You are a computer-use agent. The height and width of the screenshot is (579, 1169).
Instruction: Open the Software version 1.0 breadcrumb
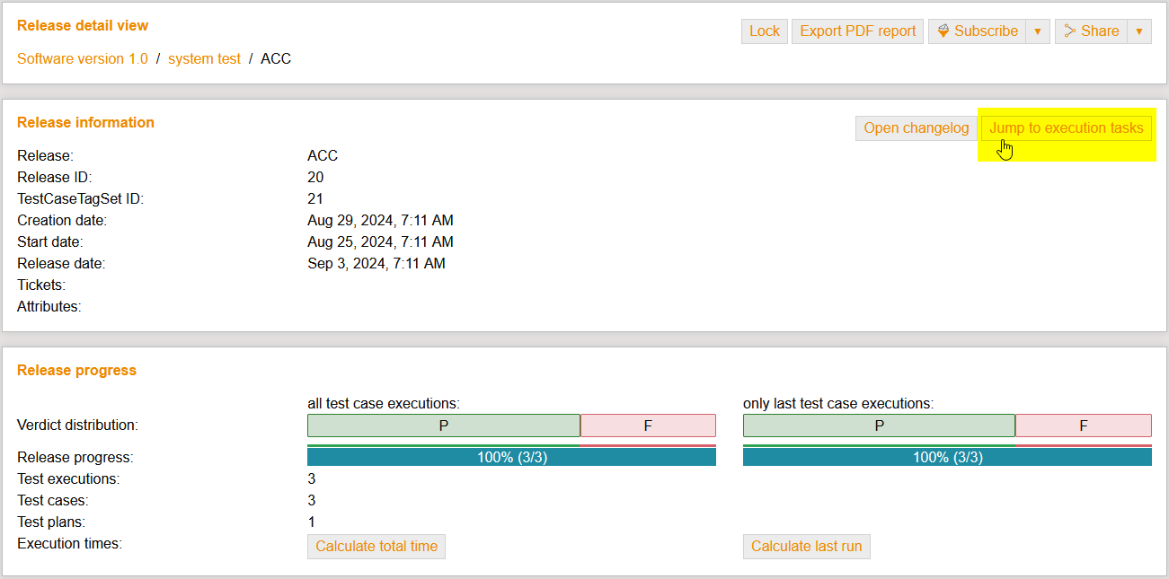(x=83, y=59)
